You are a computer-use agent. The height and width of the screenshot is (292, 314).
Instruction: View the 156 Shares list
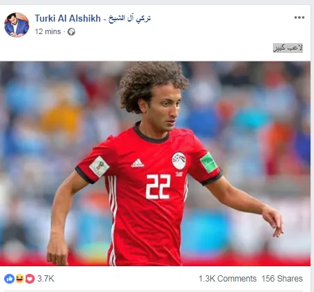click(282, 279)
